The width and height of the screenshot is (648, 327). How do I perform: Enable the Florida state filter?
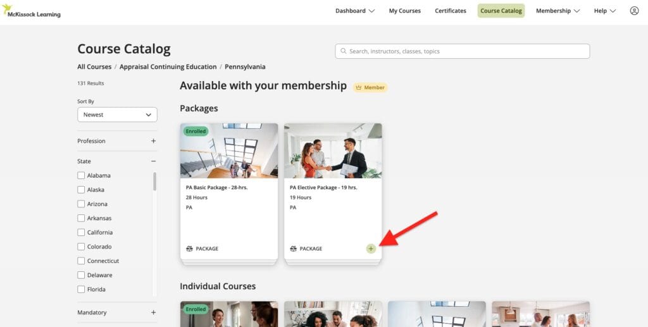(81, 289)
